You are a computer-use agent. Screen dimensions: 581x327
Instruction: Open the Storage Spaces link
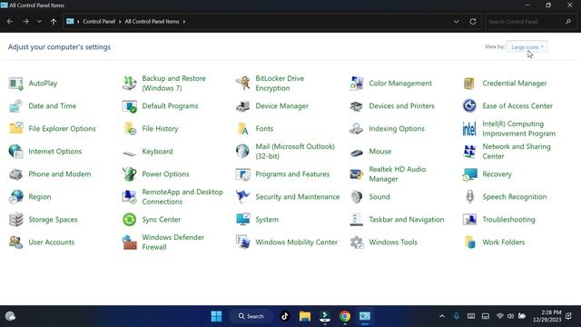click(53, 220)
